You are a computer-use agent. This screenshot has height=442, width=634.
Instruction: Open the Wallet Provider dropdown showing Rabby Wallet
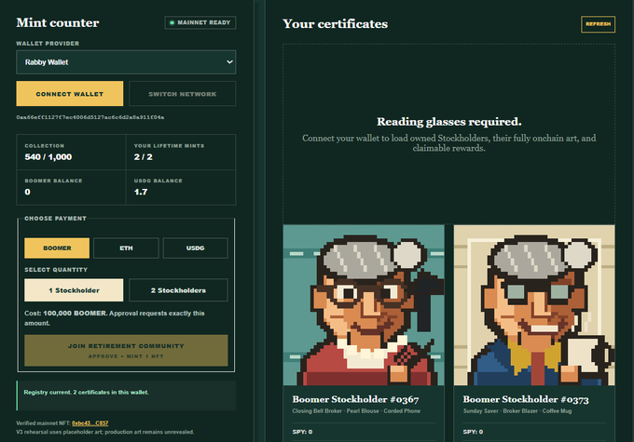[x=126, y=62]
